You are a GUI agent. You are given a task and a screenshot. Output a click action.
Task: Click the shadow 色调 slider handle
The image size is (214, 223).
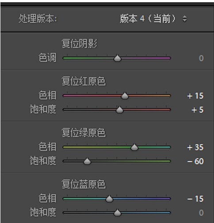coord(118,58)
